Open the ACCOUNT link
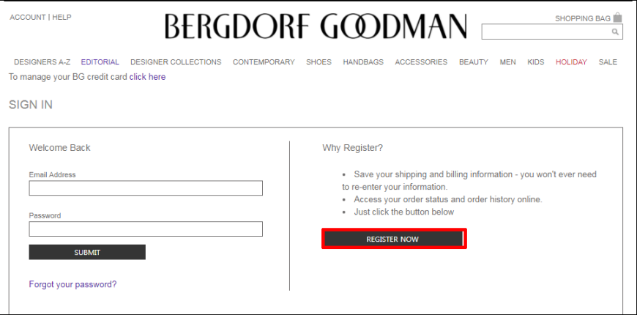The image size is (637, 315). coord(28,17)
